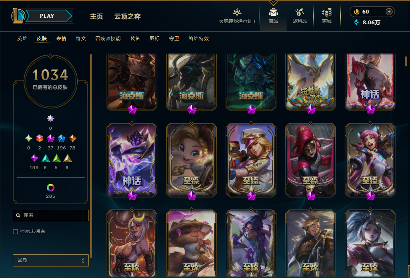The image size is (410, 278).
Task: Open the 终结特效 finisher effects tab
Action: 198,38
